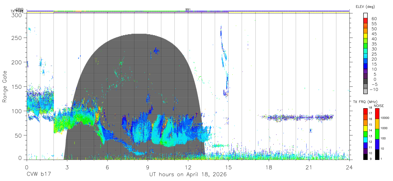This screenshot has height=181, width=393.
Task: Click x-axis tick label '24'
Action: click(349, 167)
